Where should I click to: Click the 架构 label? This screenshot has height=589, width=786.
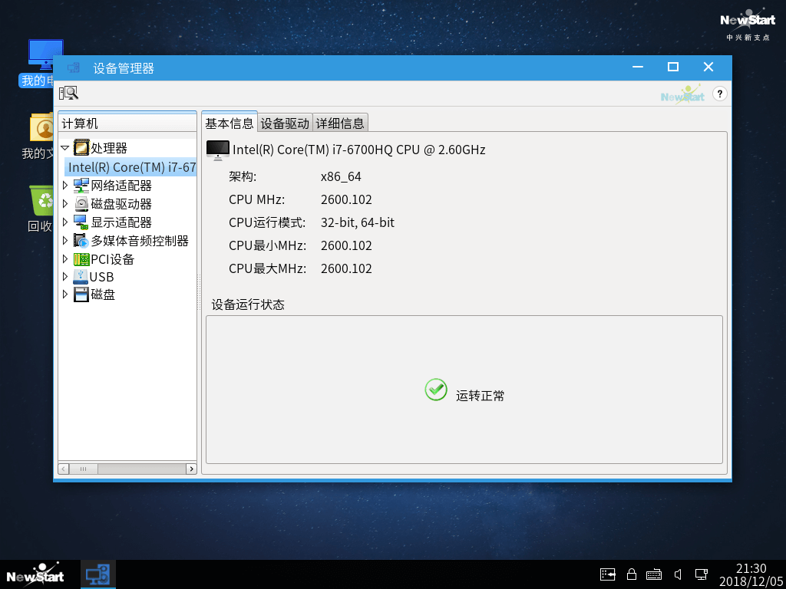(243, 177)
